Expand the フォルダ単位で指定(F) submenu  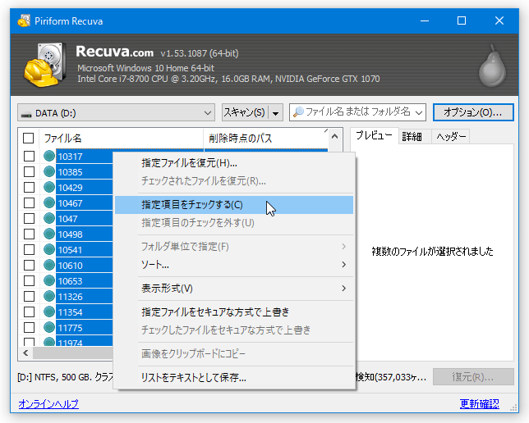[x=344, y=247]
